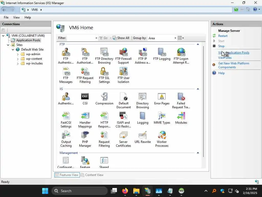
Task: Open Output Caching feature
Action: coord(66,139)
